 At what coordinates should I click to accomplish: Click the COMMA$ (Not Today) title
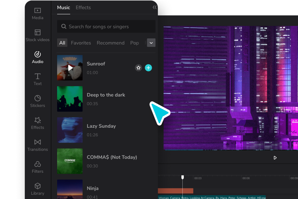click(112, 157)
